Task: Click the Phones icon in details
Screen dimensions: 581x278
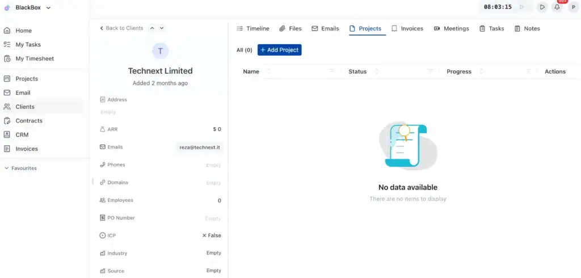Action: point(103,165)
